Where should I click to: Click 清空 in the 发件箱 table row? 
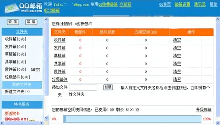tap(177, 48)
